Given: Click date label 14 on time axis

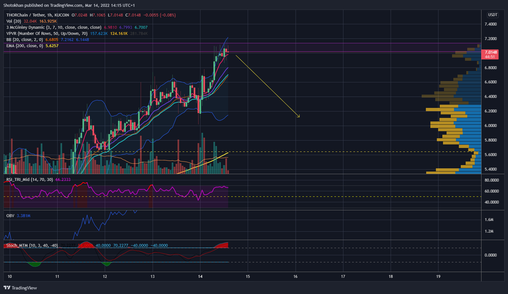Looking at the screenshot, I should [200, 277].
